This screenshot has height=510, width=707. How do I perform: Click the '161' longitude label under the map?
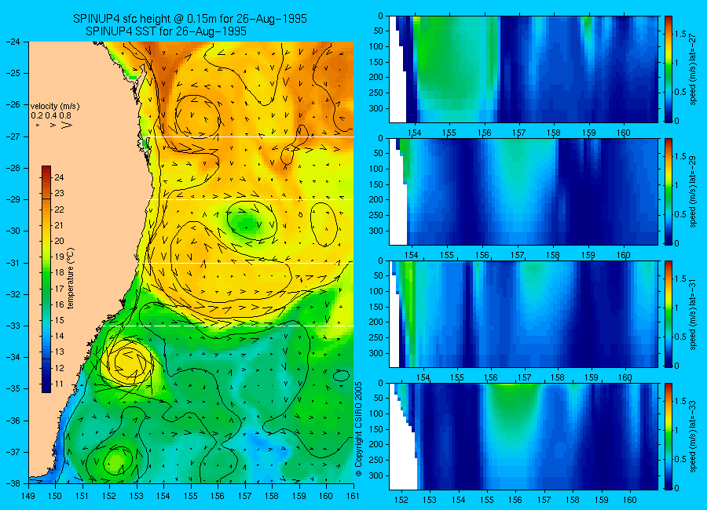pos(353,496)
